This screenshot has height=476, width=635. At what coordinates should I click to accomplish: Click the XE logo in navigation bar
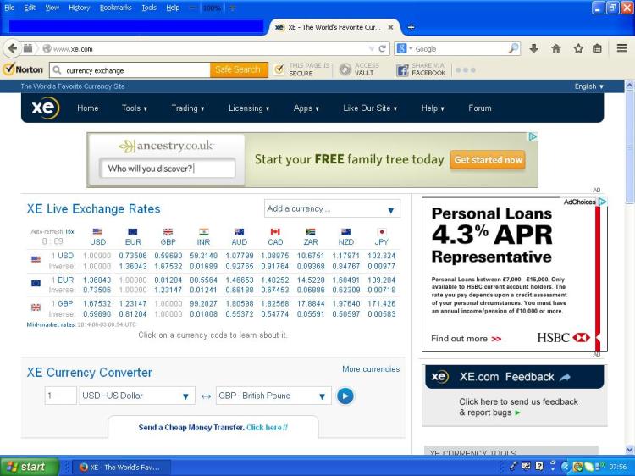click(43, 108)
